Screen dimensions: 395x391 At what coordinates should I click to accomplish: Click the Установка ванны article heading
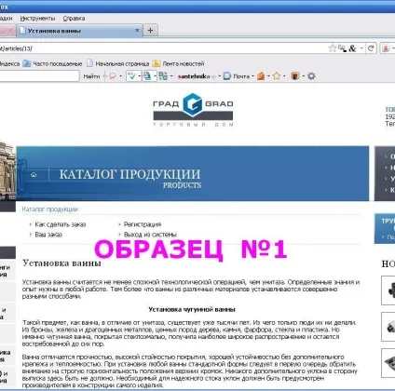coord(61,263)
